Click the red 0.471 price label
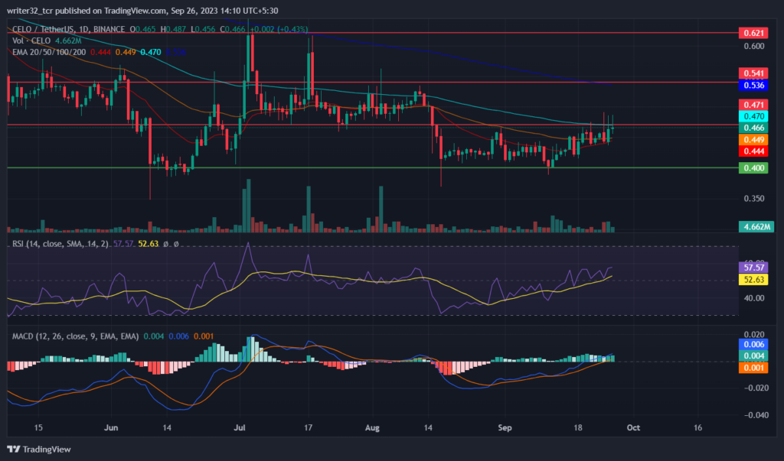 tap(753, 105)
